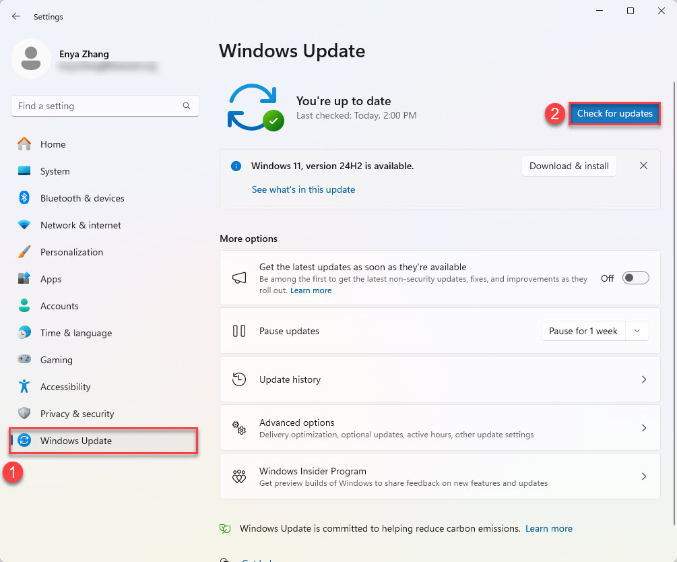Screen dimensions: 677x562
Task: Enable get the latest updates toggle
Action: pyautogui.click(x=635, y=278)
